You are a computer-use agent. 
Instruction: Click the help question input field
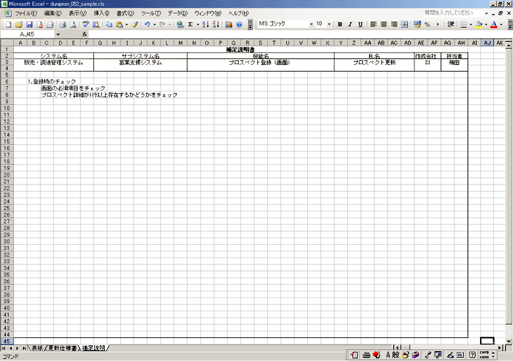point(453,13)
